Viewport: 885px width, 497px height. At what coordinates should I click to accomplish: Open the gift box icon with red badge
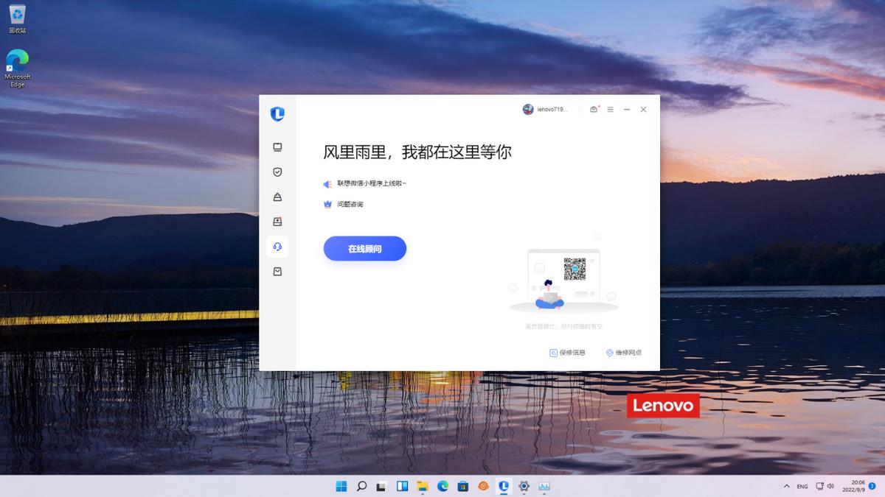[x=594, y=109]
